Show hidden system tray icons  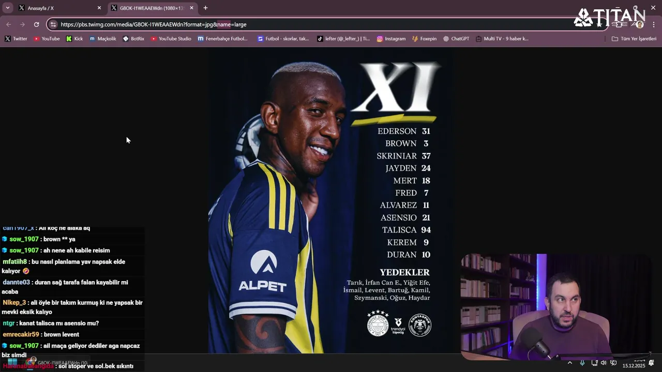[x=570, y=363]
